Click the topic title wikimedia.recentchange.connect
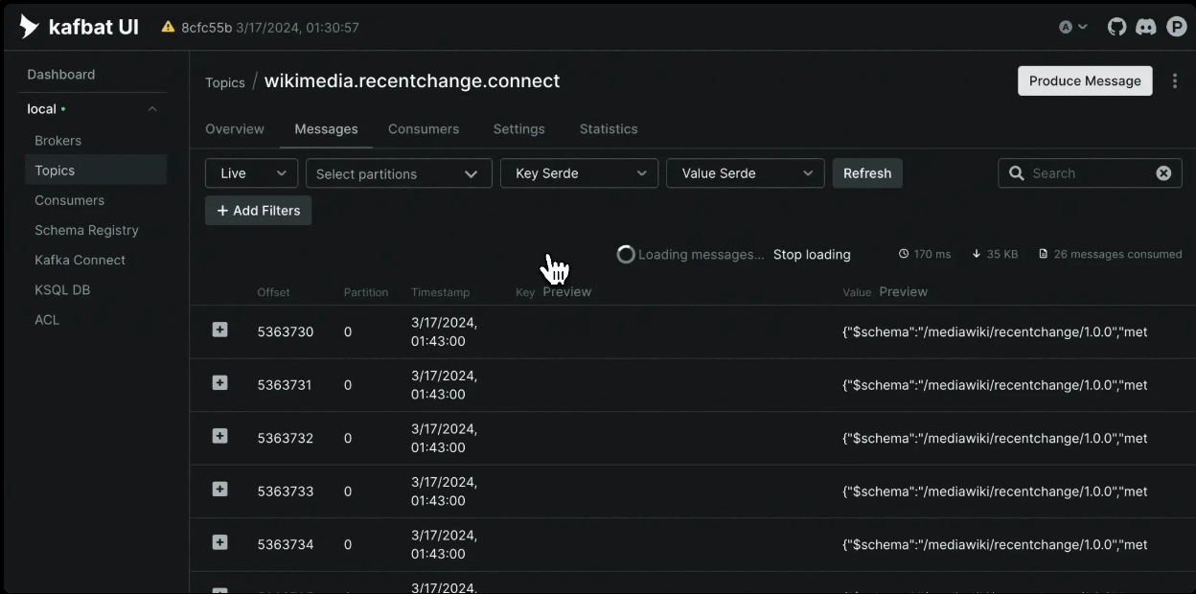This screenshot has width=1196, height=594. tap(412, 81)
